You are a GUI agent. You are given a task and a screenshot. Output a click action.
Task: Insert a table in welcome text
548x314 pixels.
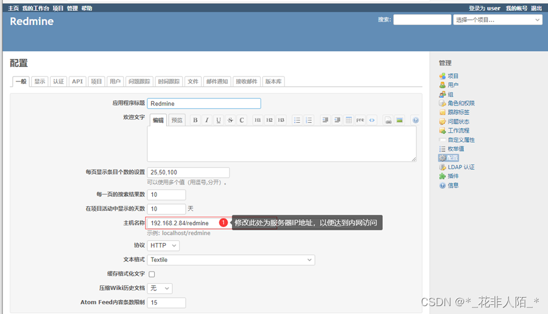348,120
